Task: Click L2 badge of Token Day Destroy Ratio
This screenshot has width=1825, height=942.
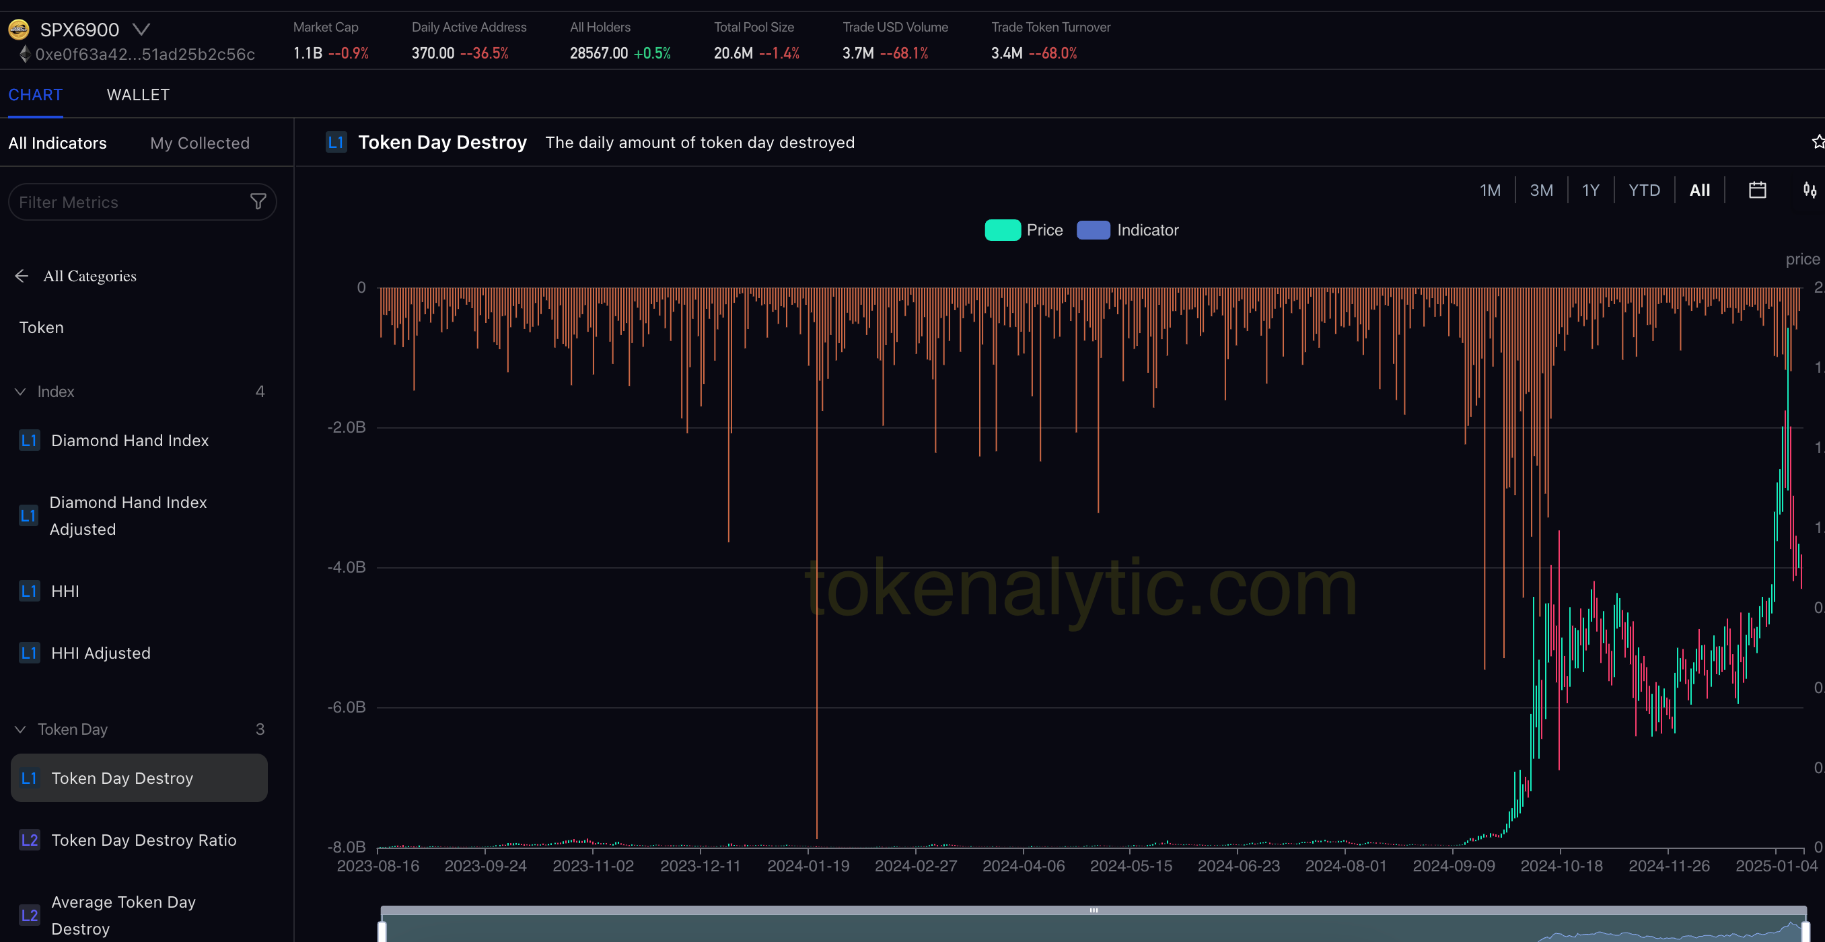Action: 29,840
